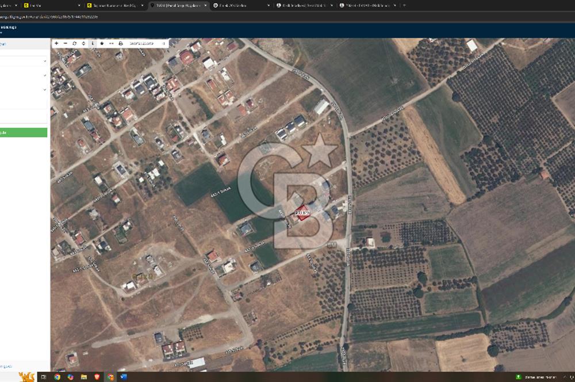Expand the first dropdown in the left panel
Screen dimensions: 575x382
pos(45,61)
